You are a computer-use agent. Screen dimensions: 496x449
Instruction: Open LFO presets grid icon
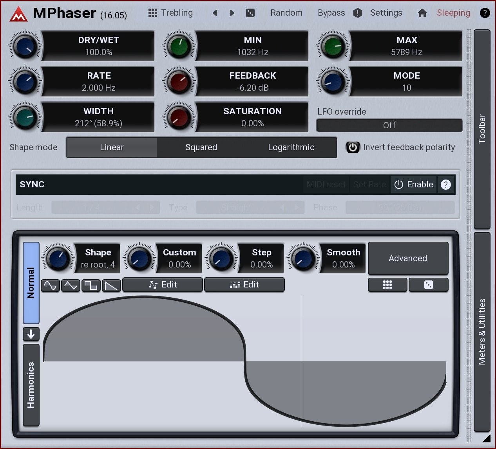click(x=387, y=285)
